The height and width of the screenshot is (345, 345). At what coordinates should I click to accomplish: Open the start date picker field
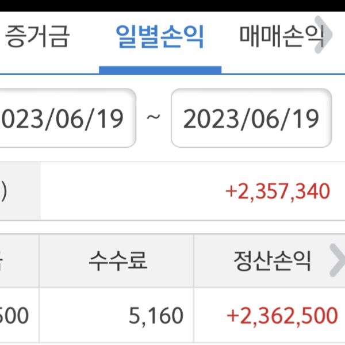click(66, 119)
